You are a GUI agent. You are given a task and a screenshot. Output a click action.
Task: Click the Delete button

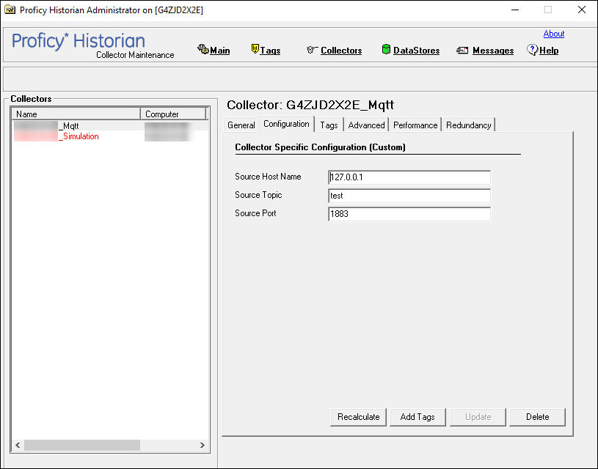coord(537,417)
